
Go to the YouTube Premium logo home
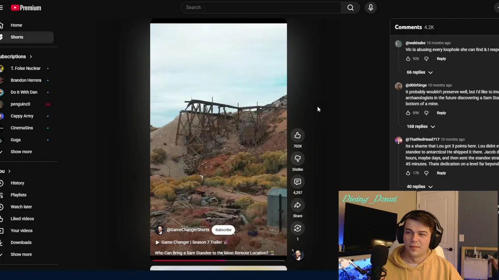click(26, 8)
